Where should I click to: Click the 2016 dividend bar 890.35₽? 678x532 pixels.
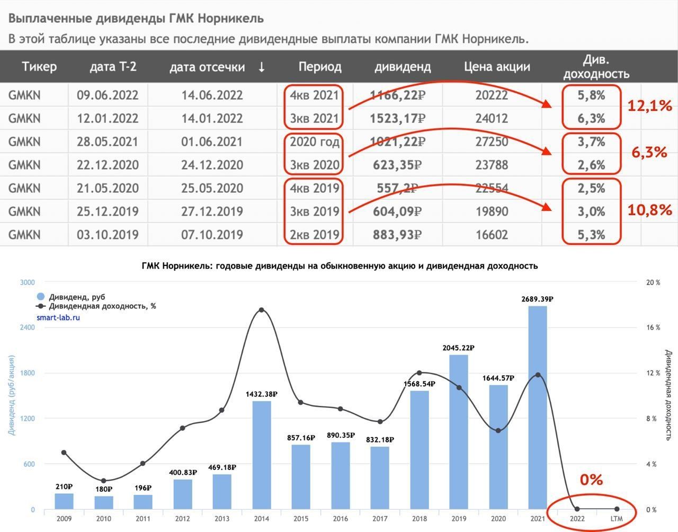coord(341,476)
